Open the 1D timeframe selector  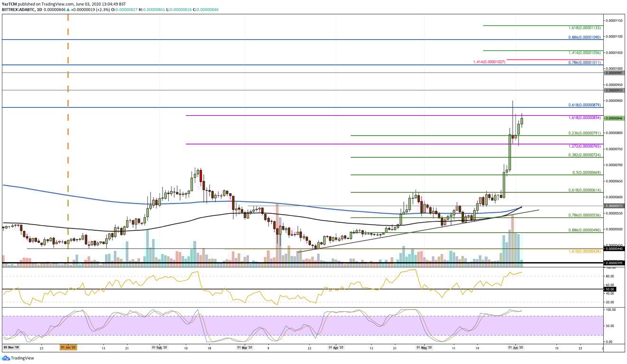click(40, 9)
